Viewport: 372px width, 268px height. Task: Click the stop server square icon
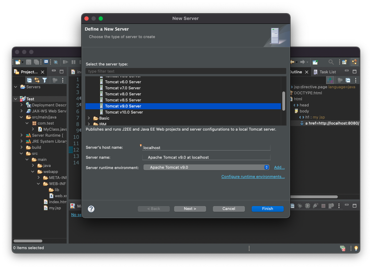pos(323,206)
